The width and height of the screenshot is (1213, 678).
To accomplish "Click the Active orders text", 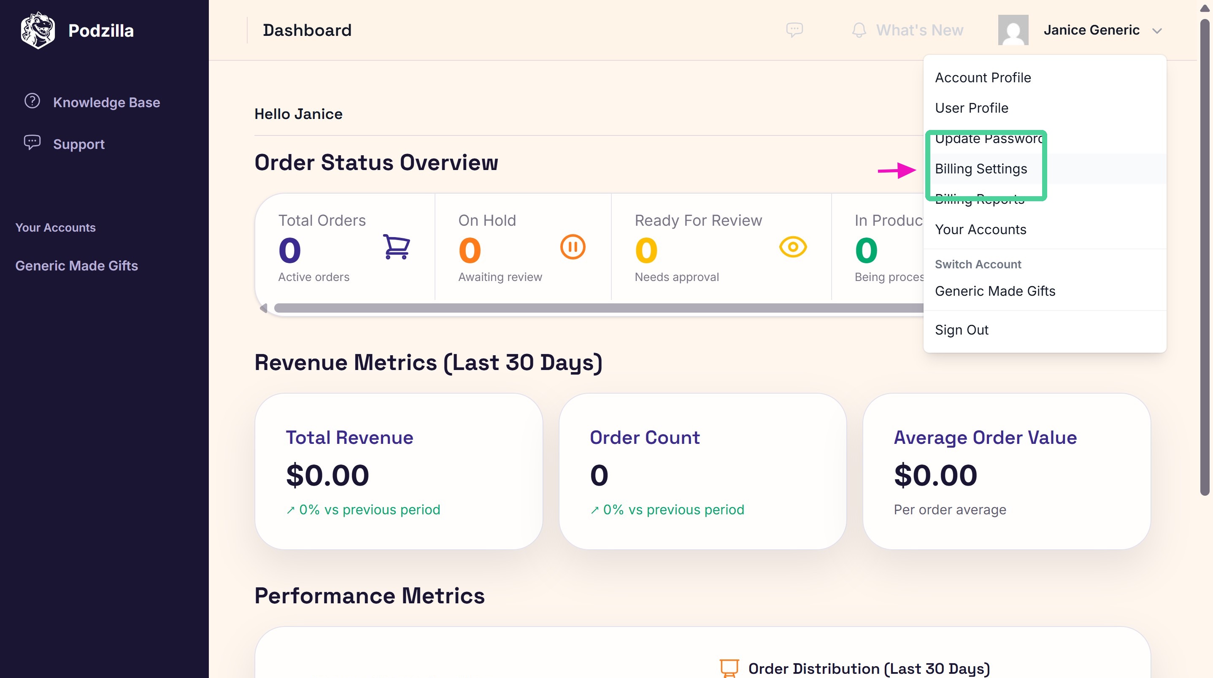I will pyautogui.click(x=313, y=277).
